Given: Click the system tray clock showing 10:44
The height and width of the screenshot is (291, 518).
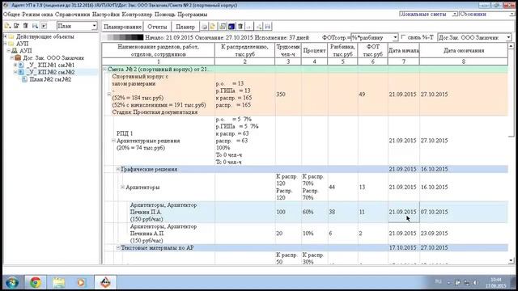Looking at the screenshot, I should point(496,282).
